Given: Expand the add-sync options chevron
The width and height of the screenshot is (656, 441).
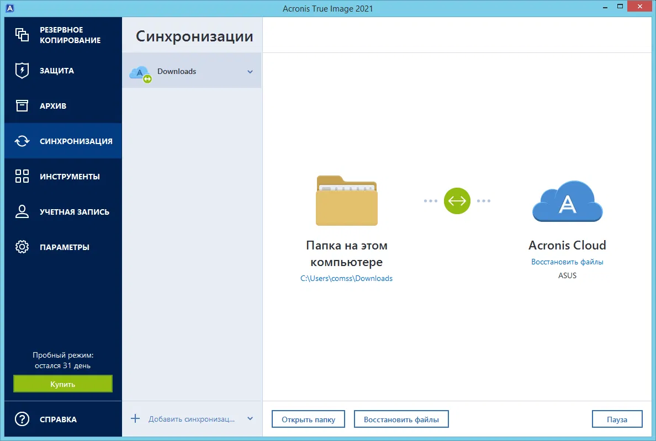Looking at the screenshot, I should click(x=250, y=418).
